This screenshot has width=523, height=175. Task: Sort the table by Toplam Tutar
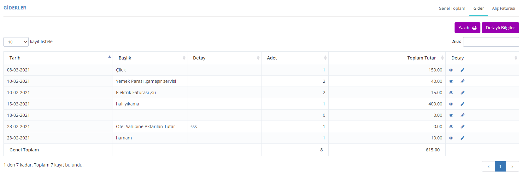(x=387, y=58)
